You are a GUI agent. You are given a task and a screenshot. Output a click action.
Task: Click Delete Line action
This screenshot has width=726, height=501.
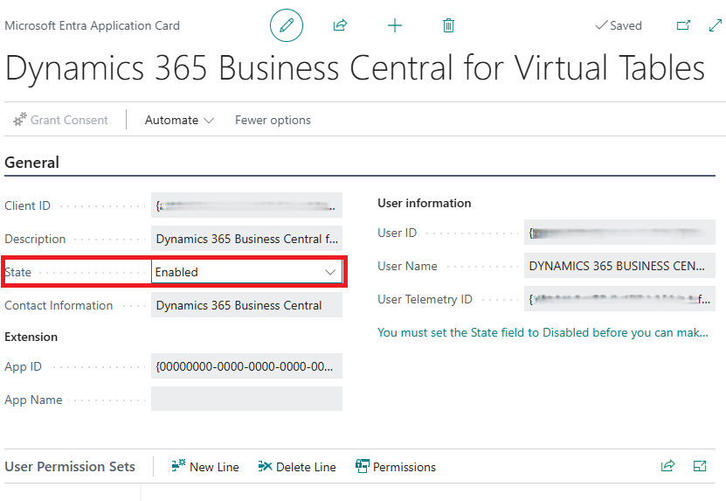click(x=297, y=467)
